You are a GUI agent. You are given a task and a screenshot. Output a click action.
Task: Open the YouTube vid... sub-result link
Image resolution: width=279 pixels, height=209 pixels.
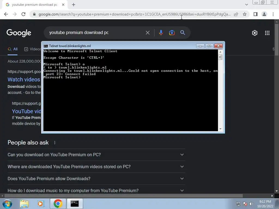point(26,111)
